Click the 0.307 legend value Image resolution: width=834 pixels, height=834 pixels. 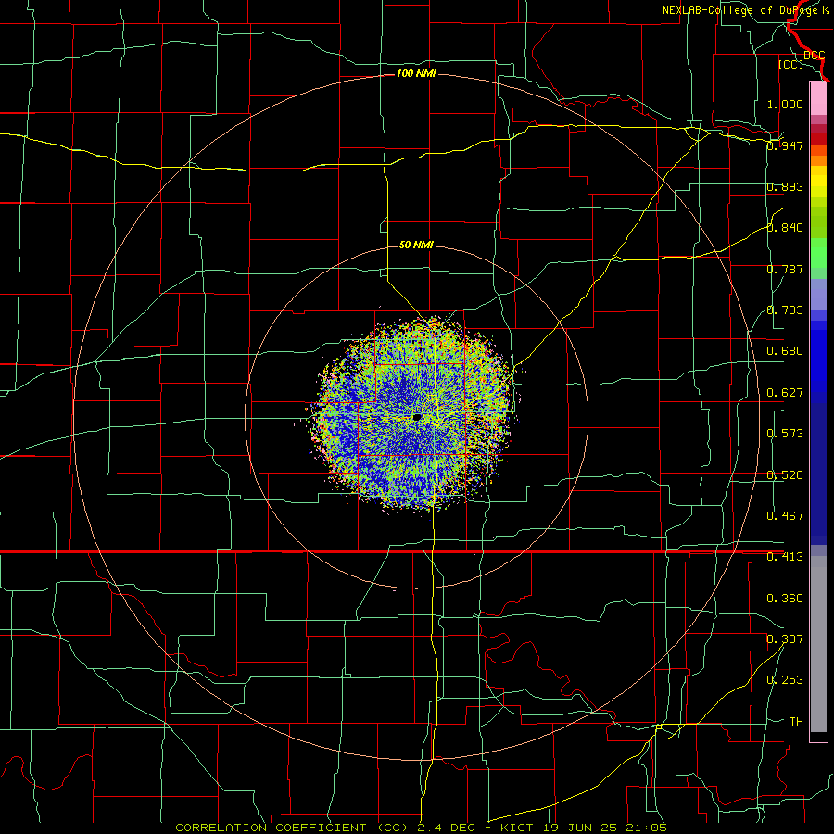point(785,639)
